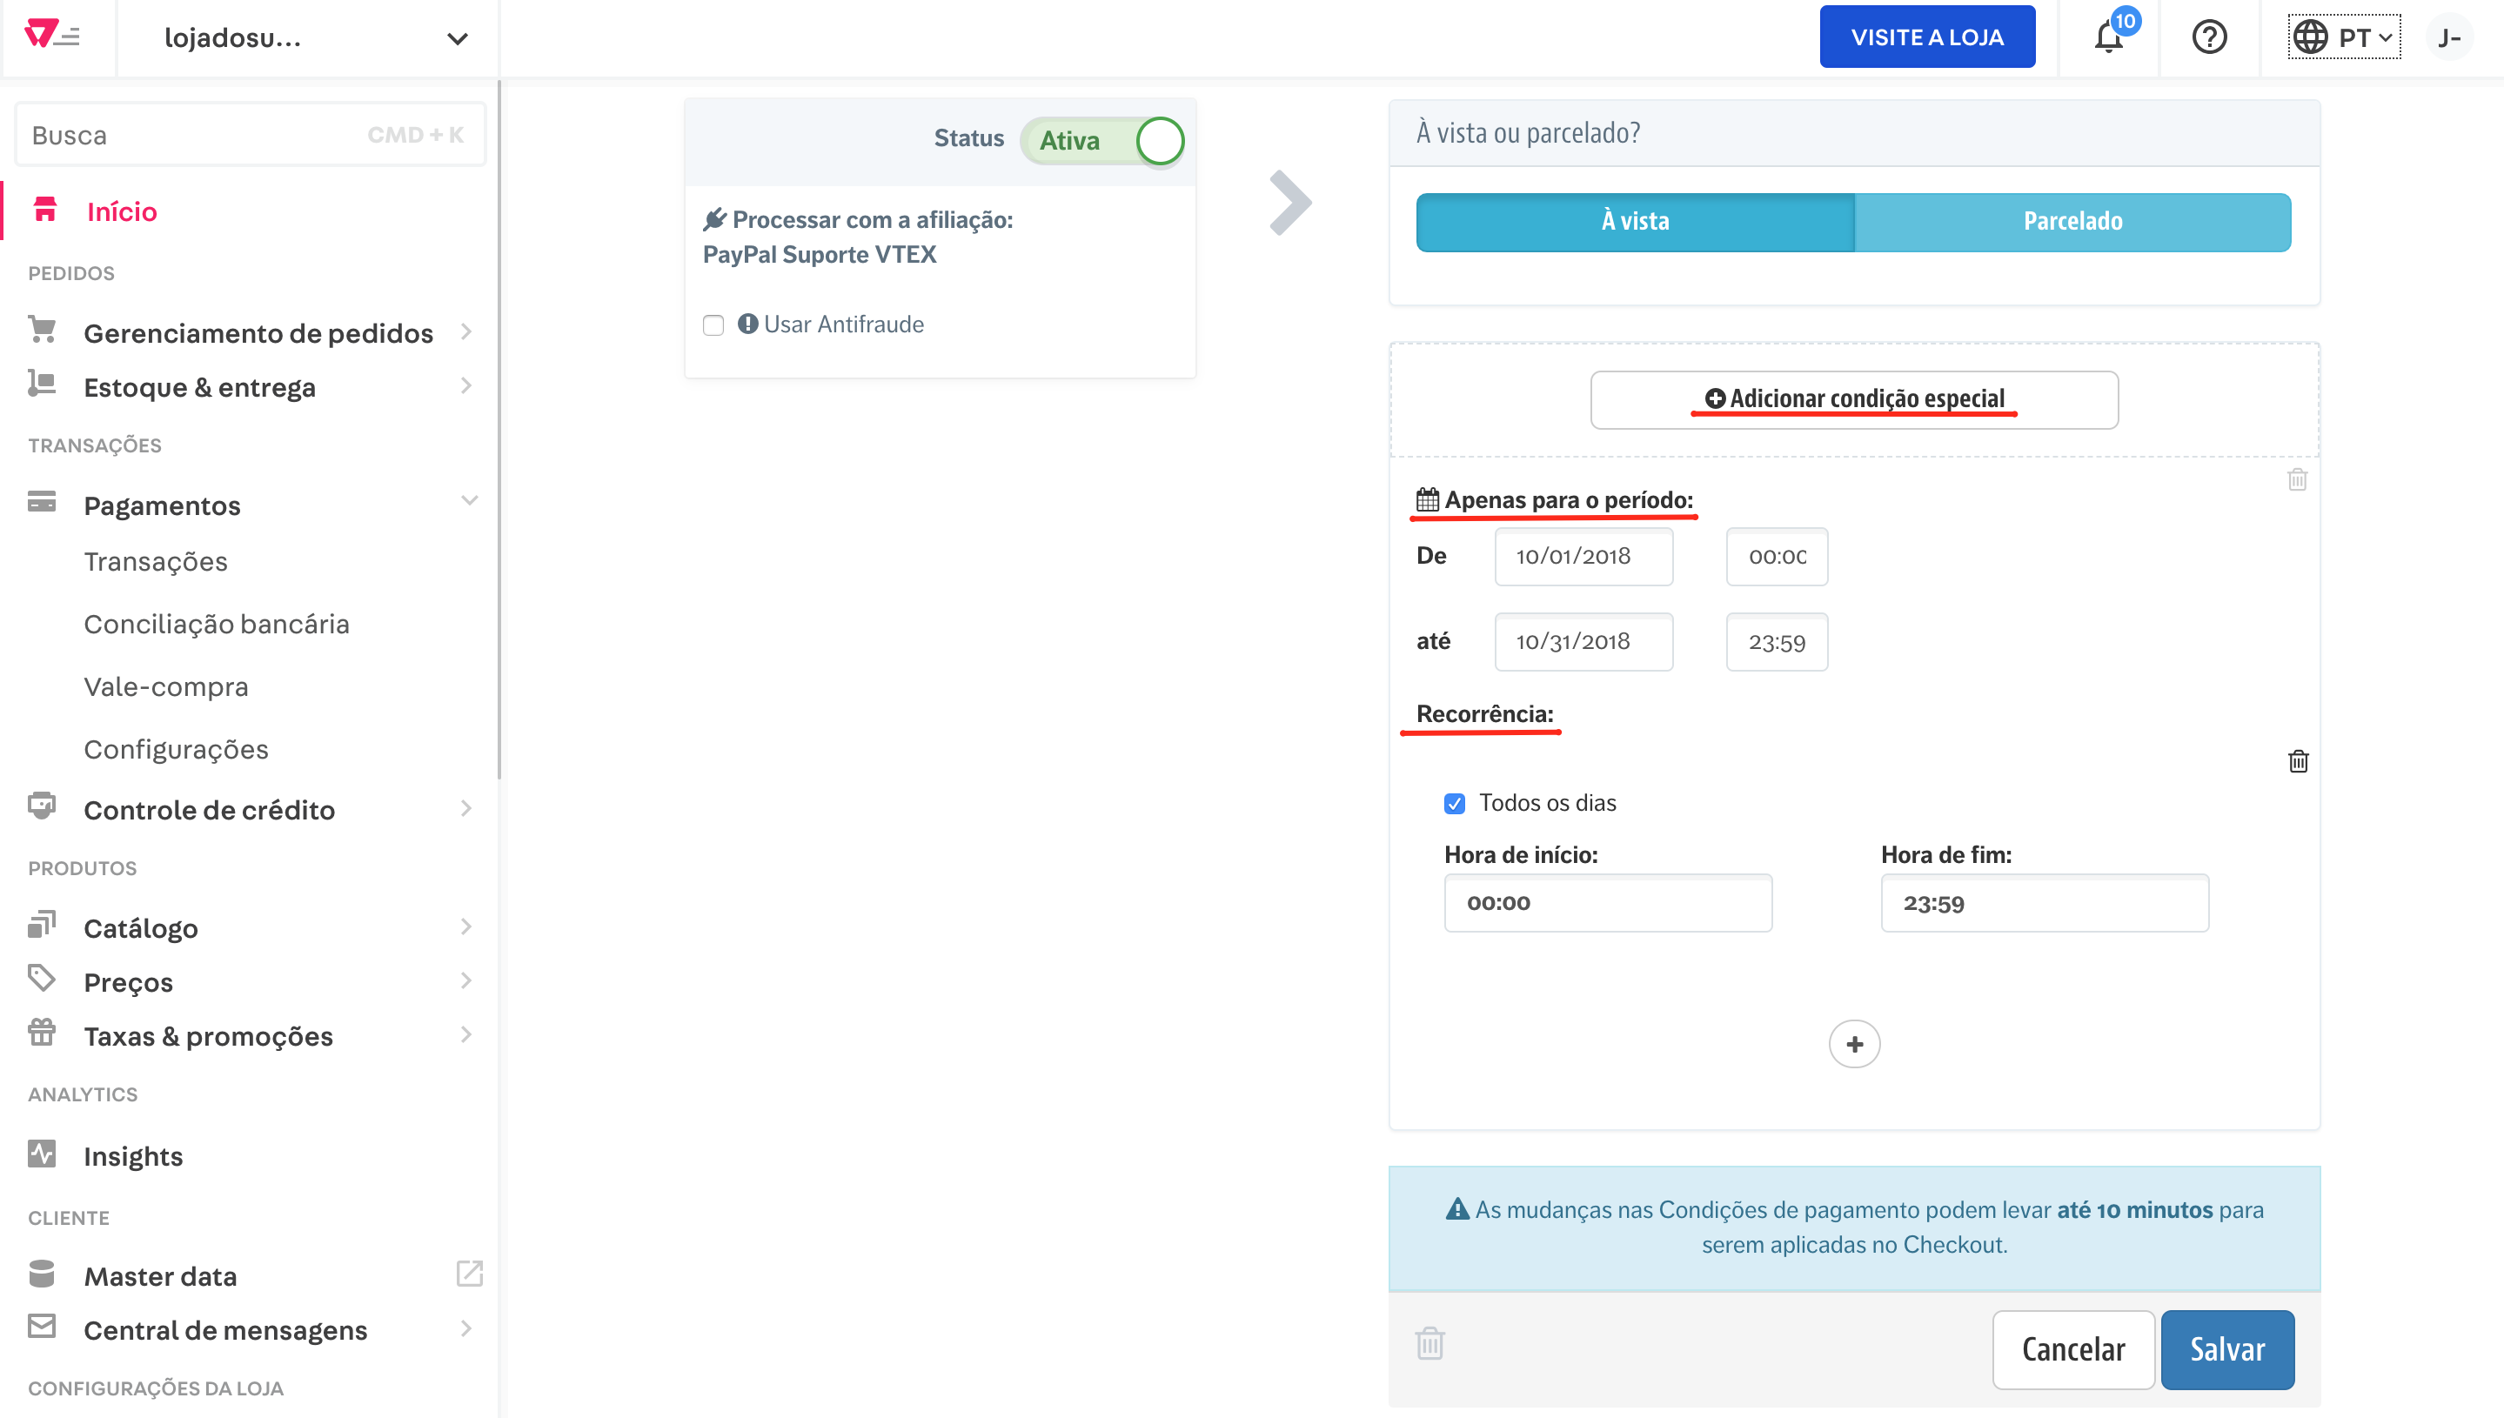Click the Insights analytics icon
2504x1418 pixels.
(42, 1155)
